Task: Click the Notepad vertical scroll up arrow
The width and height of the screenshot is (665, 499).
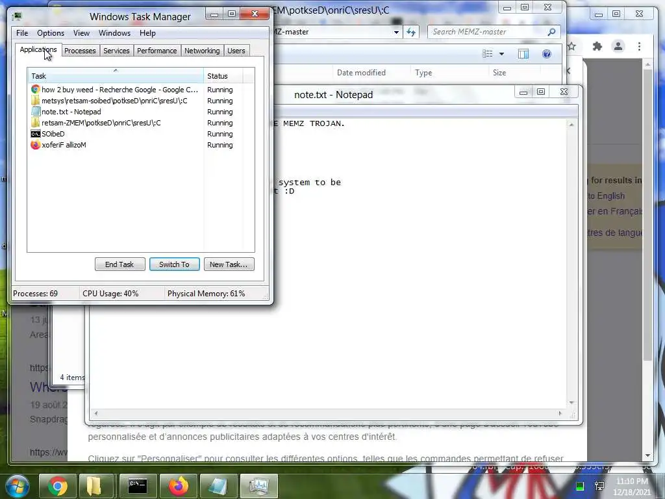Action: (x=571, y=125)
